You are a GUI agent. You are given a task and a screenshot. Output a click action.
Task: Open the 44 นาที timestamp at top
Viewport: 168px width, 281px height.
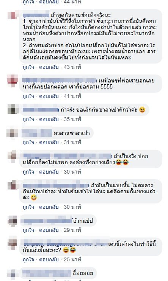72,2
